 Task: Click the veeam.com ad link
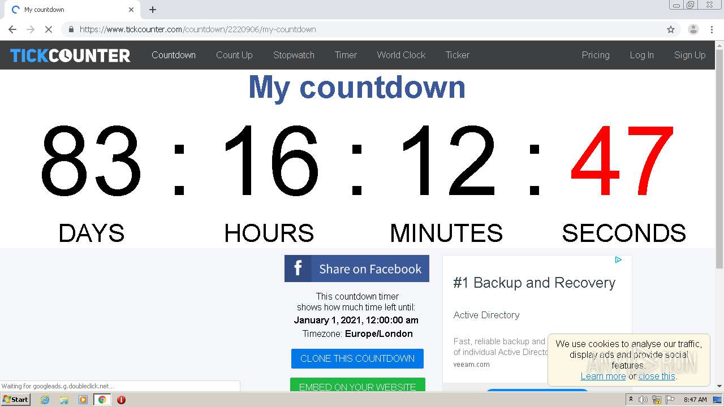tap(471, 365)
